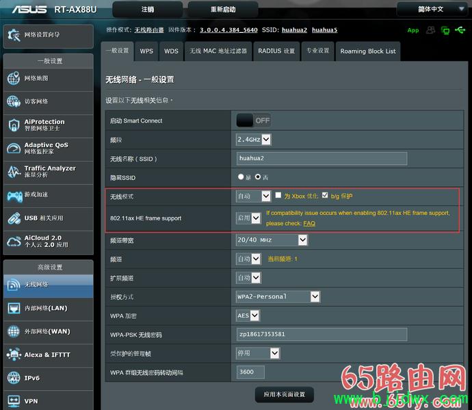472x410 pixels.
Task: Open the WAN globe icon
Action: pyautogui.click(x=14, y=331)
